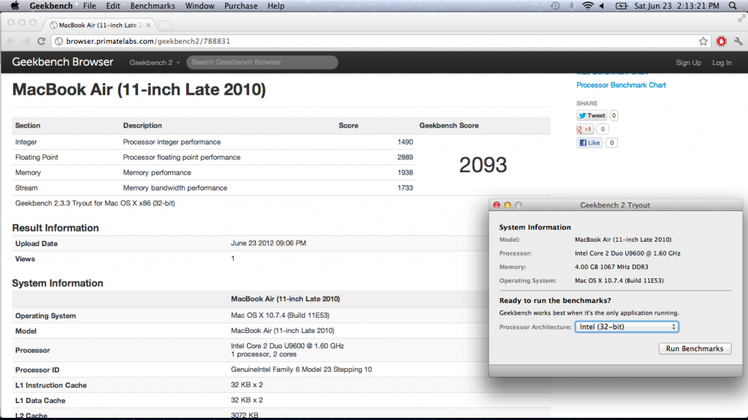Open the Apple menu
Viewport: 748px width, 420px height.
(x=15, y=6)
